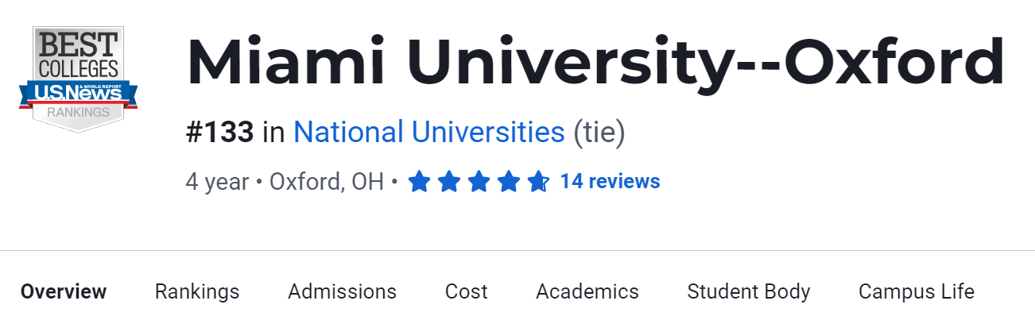Open the 14 reviews link
The image size is (1035, 320).
click(x=610, y=182)
